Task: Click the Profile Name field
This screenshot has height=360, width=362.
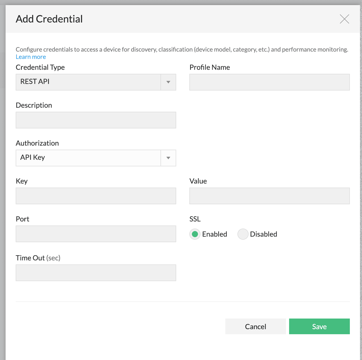Action: pyautogui.click(x=269, y=82)
